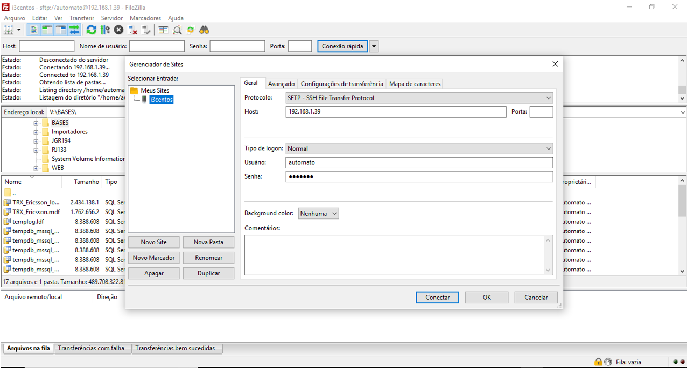The width and height of the screenshot is (687, 368).
Task: Switch to the Avançado tab
Action: coord(282,84)
